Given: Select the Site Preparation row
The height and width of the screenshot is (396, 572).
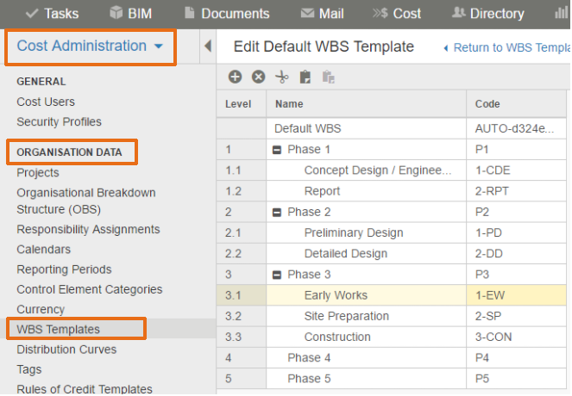Looking at the screenshot, I should pos(391,316).
